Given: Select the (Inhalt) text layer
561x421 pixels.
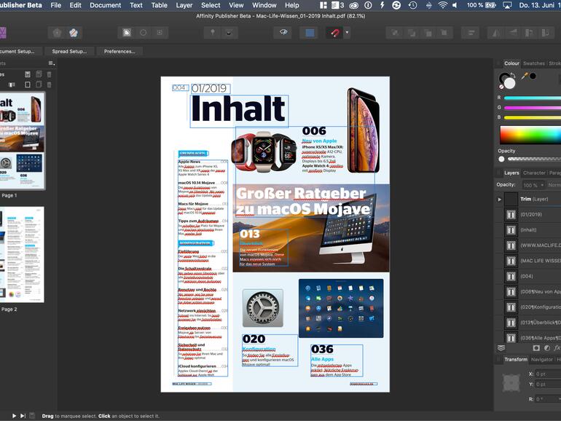Looking at the screenshot, I should (528, 230).
